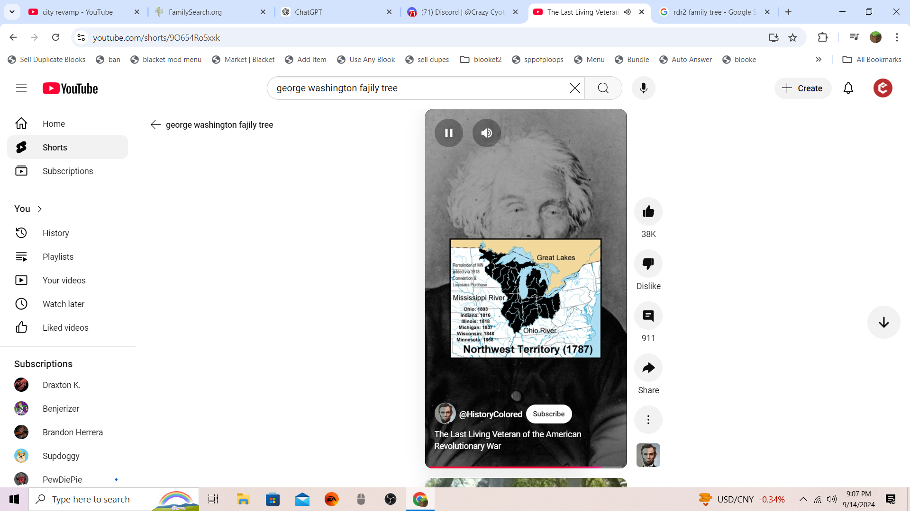Screen dimensions: 910x511
Task: Click the Share arrow icon
Action: [x=648, y=368]
